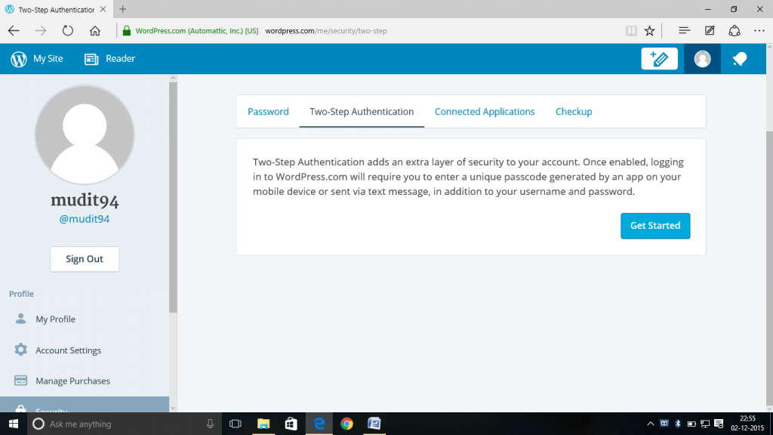Click the Cortana microphone icon
Image resolution: width=773 pixels, height=435 pixels.
tap(210, 424)
